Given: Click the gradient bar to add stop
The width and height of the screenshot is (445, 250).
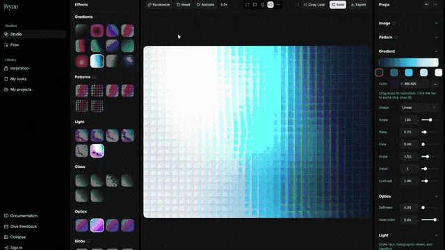Looking at the screenshot, I should [x=409, y=62].
